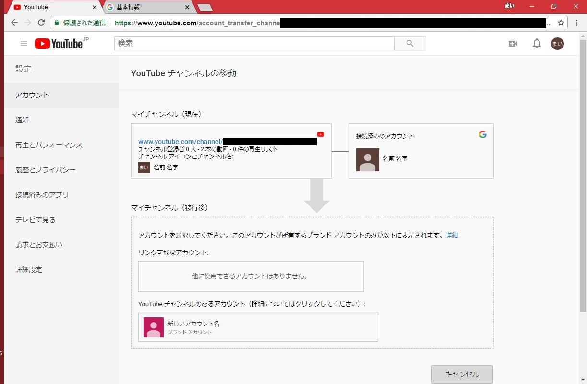Click the キャンセル button
The width and height of the screenshot is (587, 384).
pos(462,374)
